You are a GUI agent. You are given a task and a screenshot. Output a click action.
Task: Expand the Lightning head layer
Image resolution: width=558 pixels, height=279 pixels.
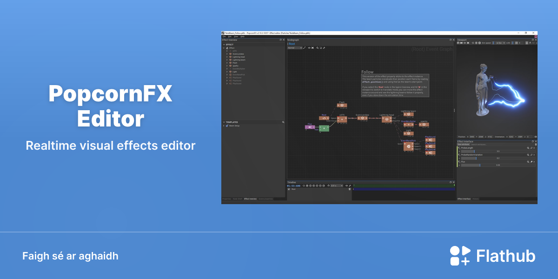pyautogui.click(x=227, y=57)
